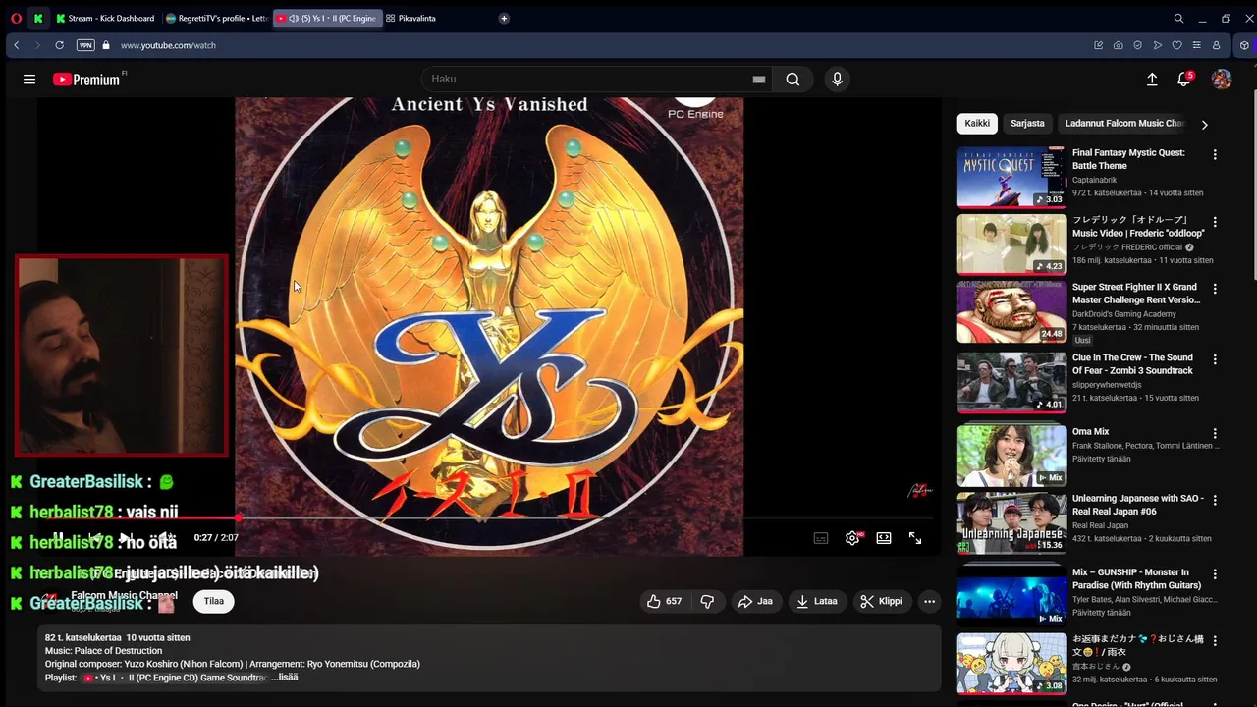Screen dimensions: 1257x707
Task: Like the video with 657 likes
Action: (x=664, y=601)
